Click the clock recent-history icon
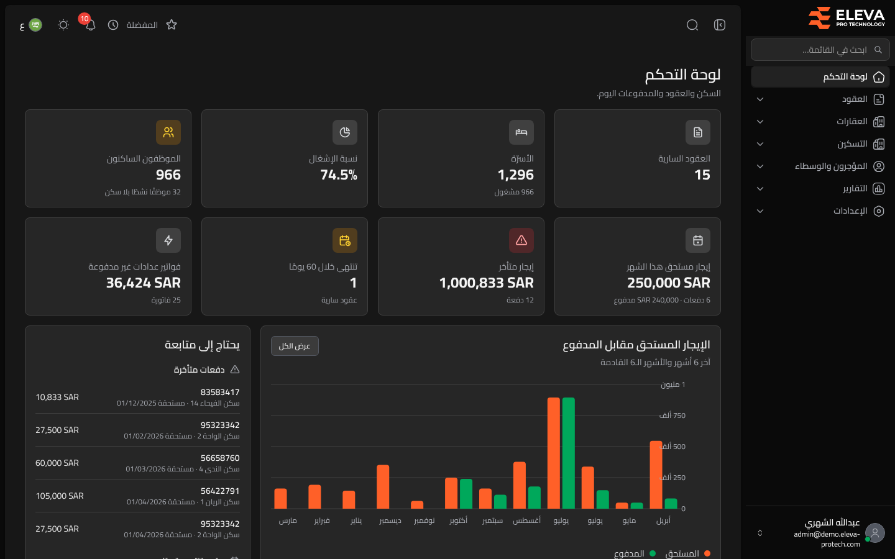 point(113,25)
